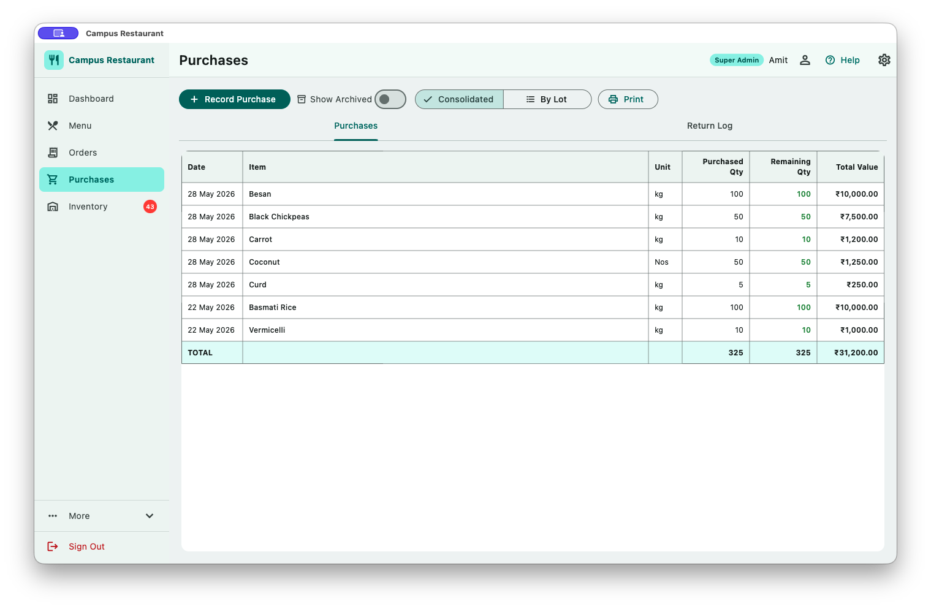This screenshot has width=931, height=609.
Task: Toggle the Show Archived switch
Action: [x=390, y=99]
